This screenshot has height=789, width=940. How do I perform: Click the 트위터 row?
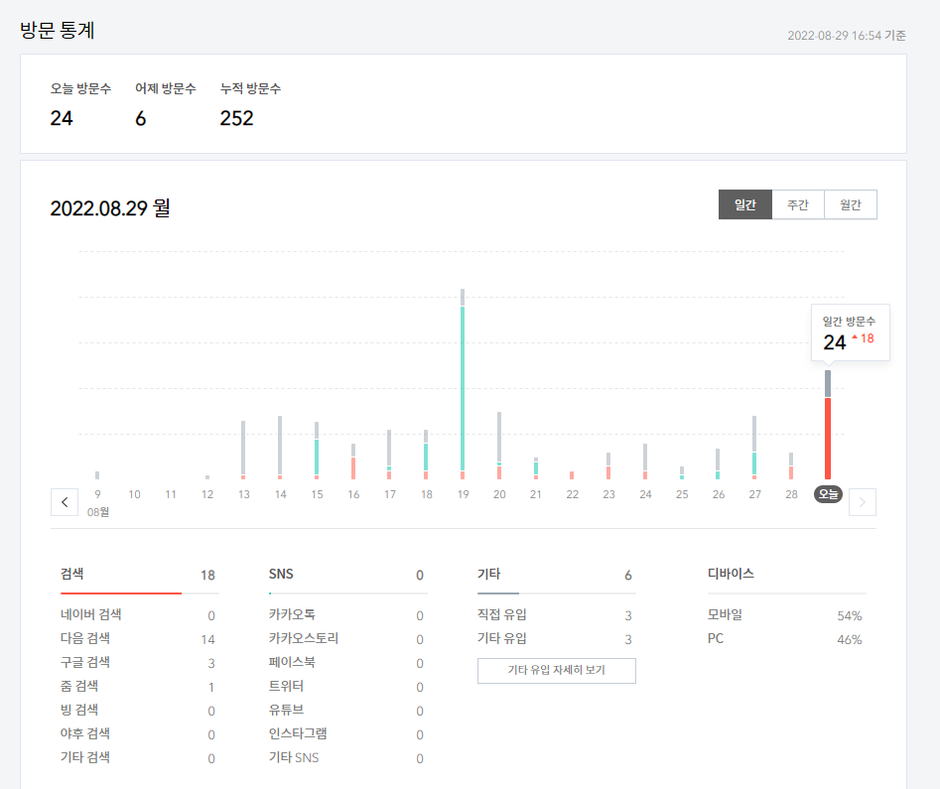click(347, 687)
